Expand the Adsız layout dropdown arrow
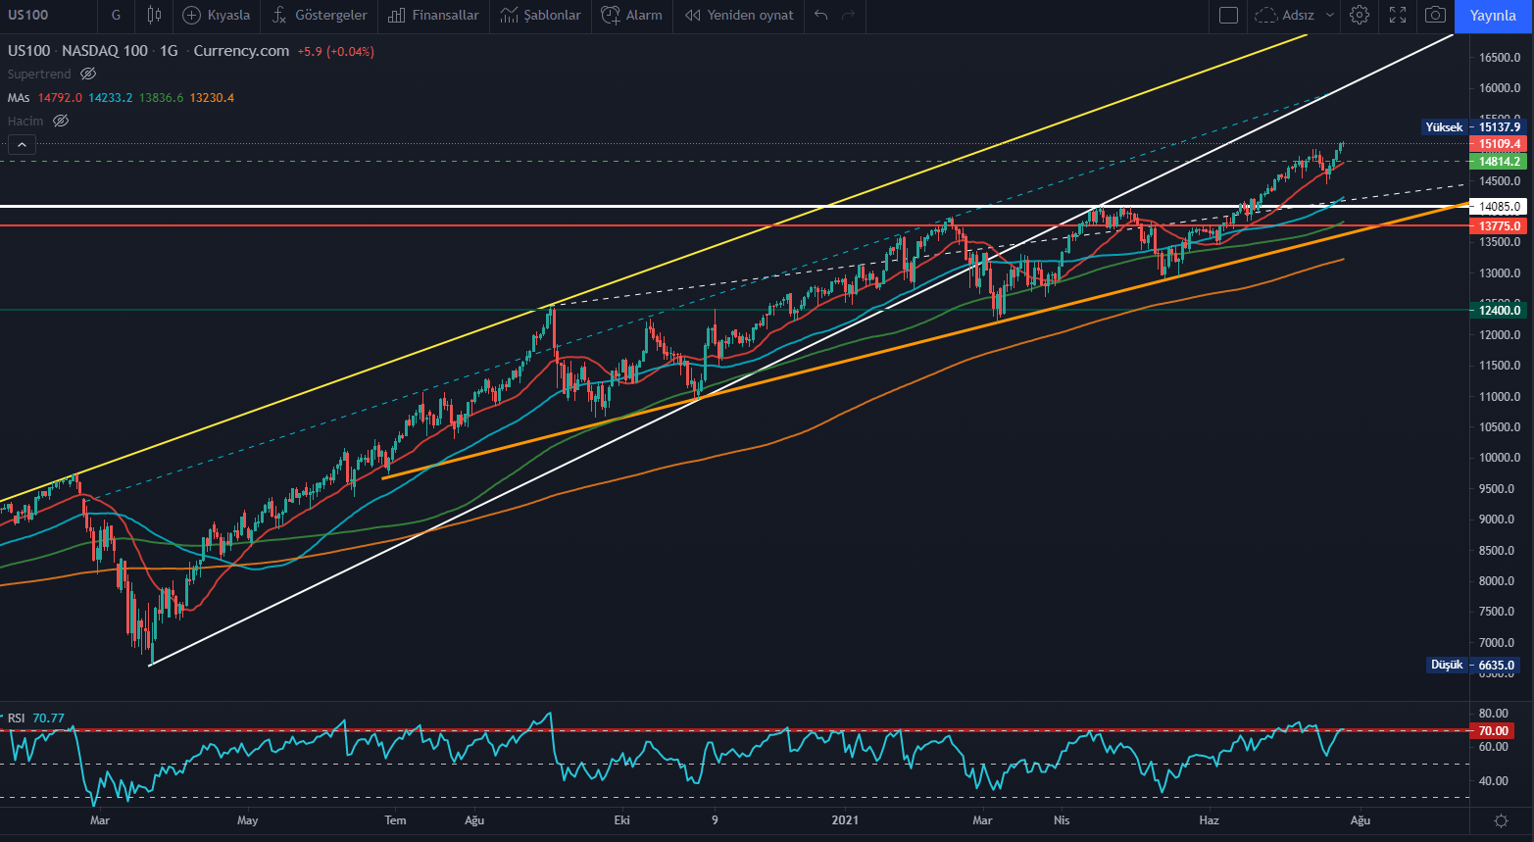 coord(1330,16)
